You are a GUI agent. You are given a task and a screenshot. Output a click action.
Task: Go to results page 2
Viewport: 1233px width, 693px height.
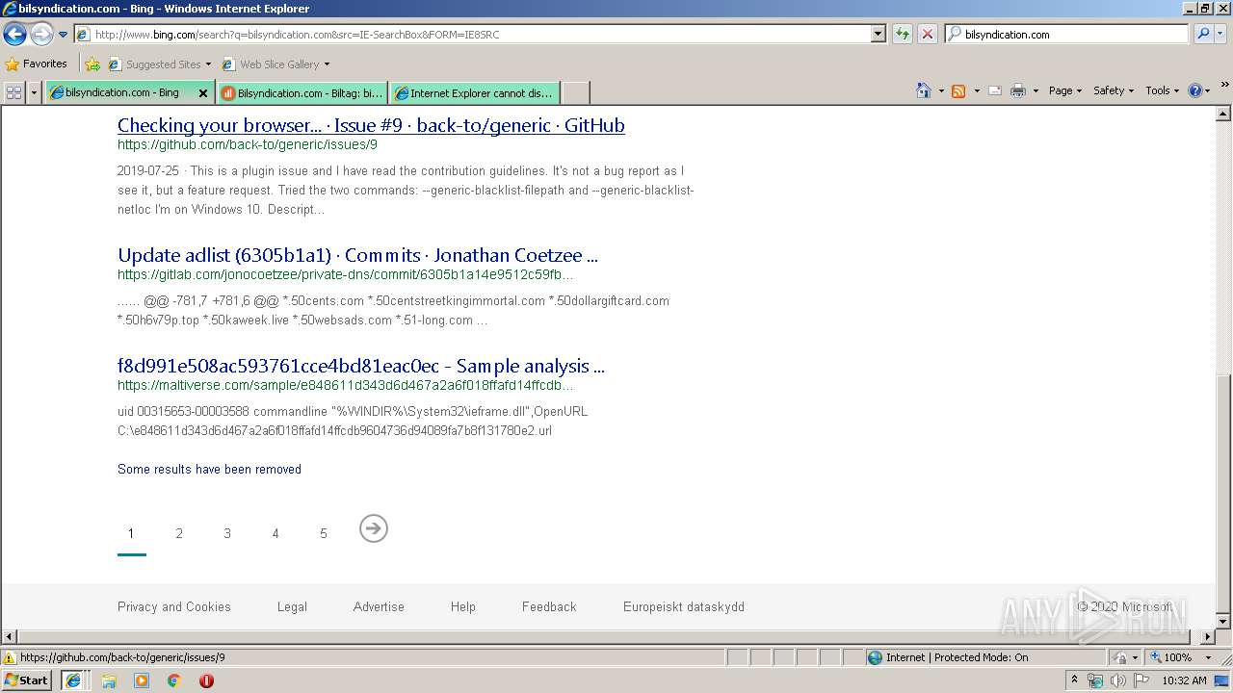tap(179, 533)
